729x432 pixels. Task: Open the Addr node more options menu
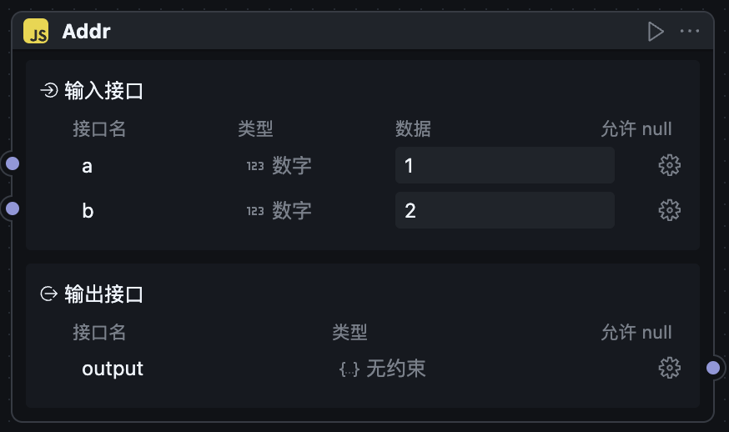690,32
